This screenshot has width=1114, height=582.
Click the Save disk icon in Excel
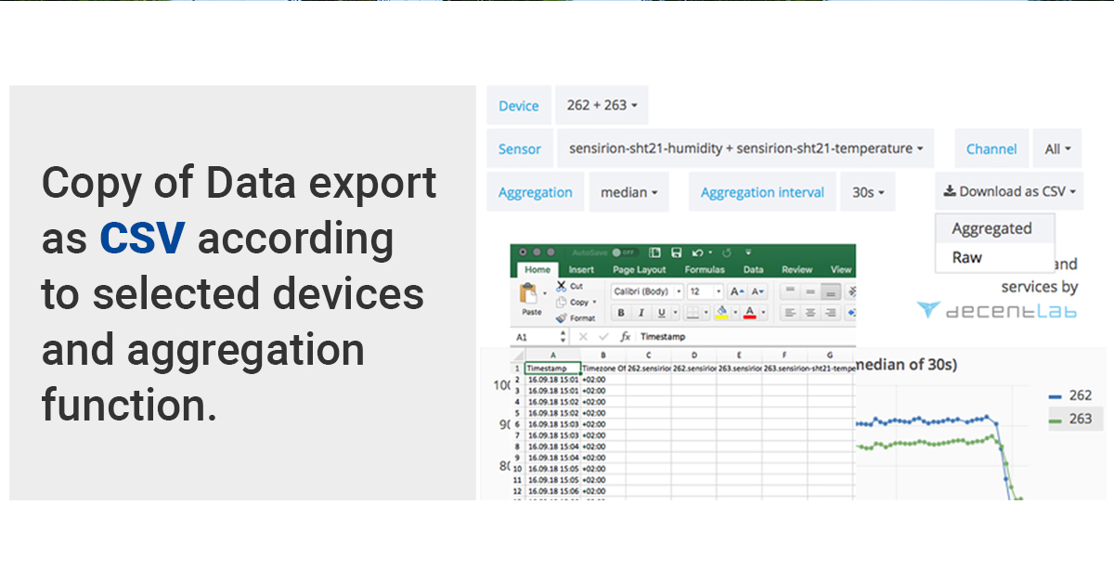tap(677, 252)
